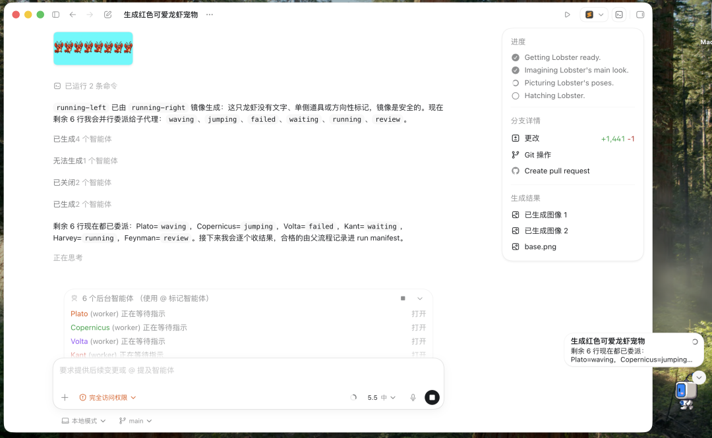The height and width of the screenshot is (438, 712).
Task: Click Imagining Lobster's main look. item
Action: point(570,70)
